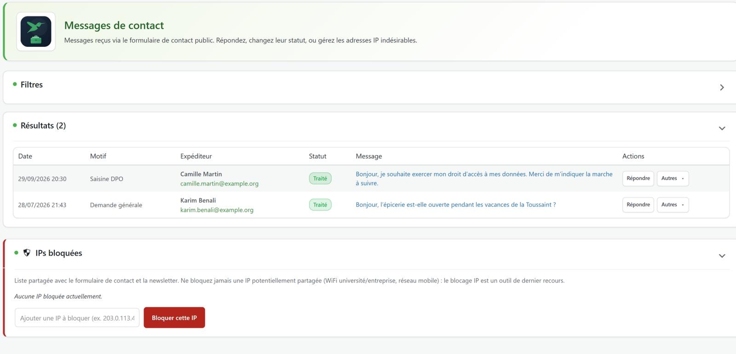Collapse the IPs bloquées section chevron
This screenshot has width=736, height=354.
coord(722,256)
